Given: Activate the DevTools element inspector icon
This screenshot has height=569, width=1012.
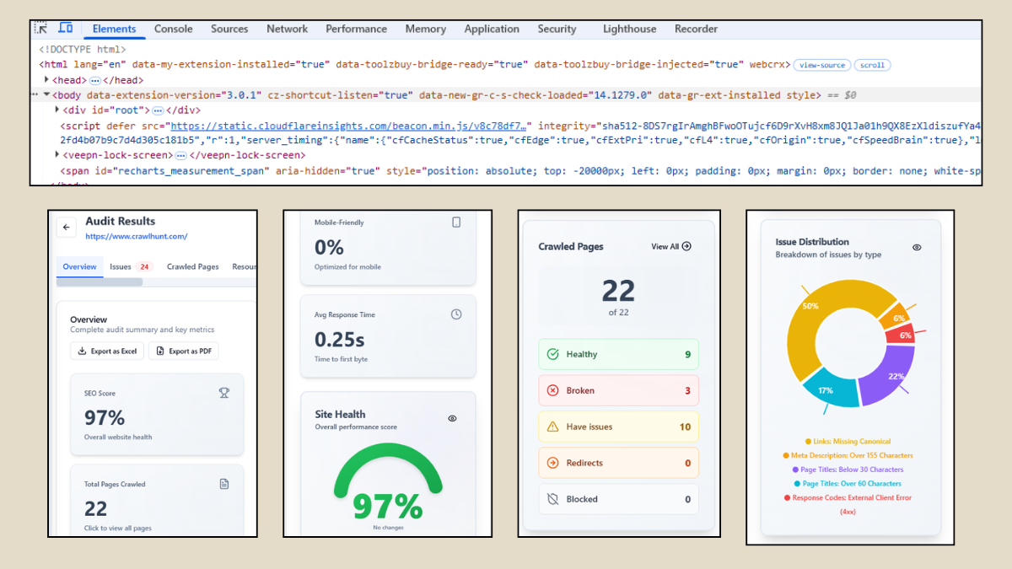Looking at the screenshot, I should 40,29.
